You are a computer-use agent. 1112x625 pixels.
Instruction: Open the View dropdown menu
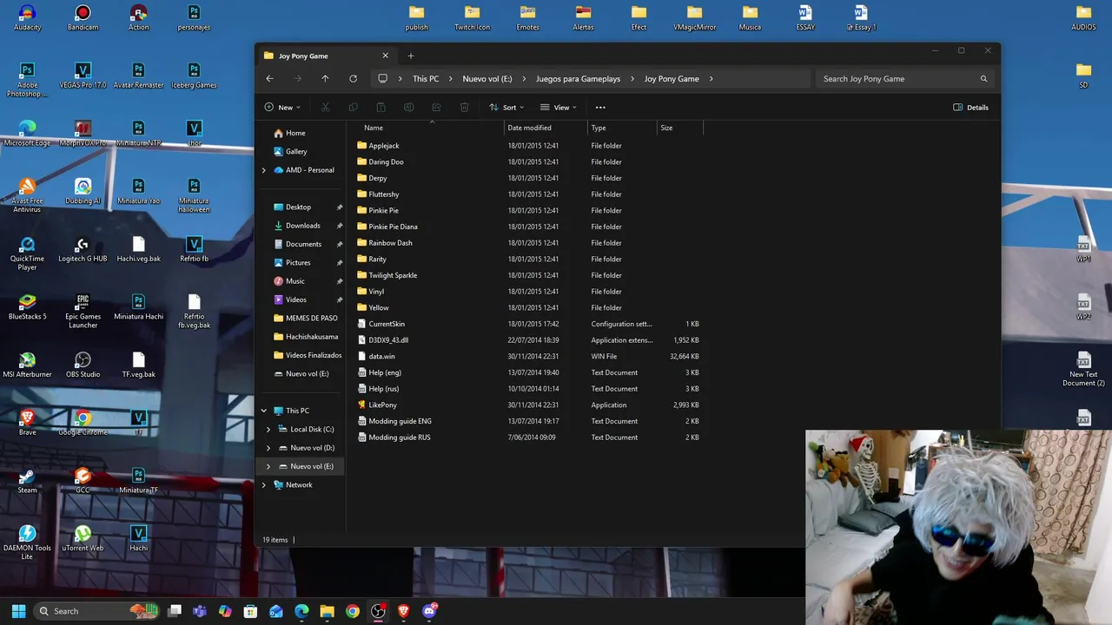click(x=558, y=108)
